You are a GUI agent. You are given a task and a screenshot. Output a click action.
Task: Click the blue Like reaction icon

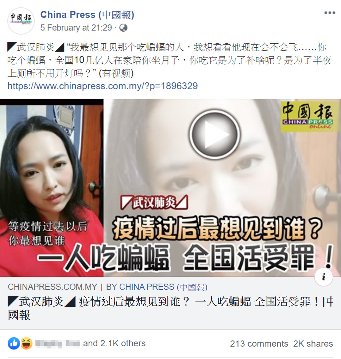tap(14, 343)
